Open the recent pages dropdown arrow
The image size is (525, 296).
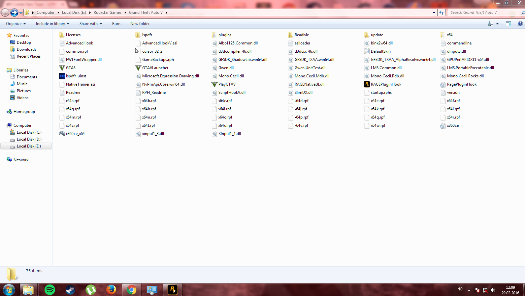21,13
